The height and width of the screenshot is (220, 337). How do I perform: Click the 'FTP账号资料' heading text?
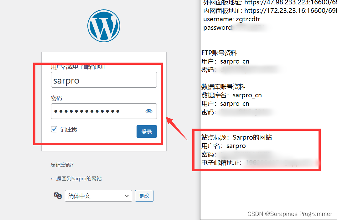pos(219,53)
